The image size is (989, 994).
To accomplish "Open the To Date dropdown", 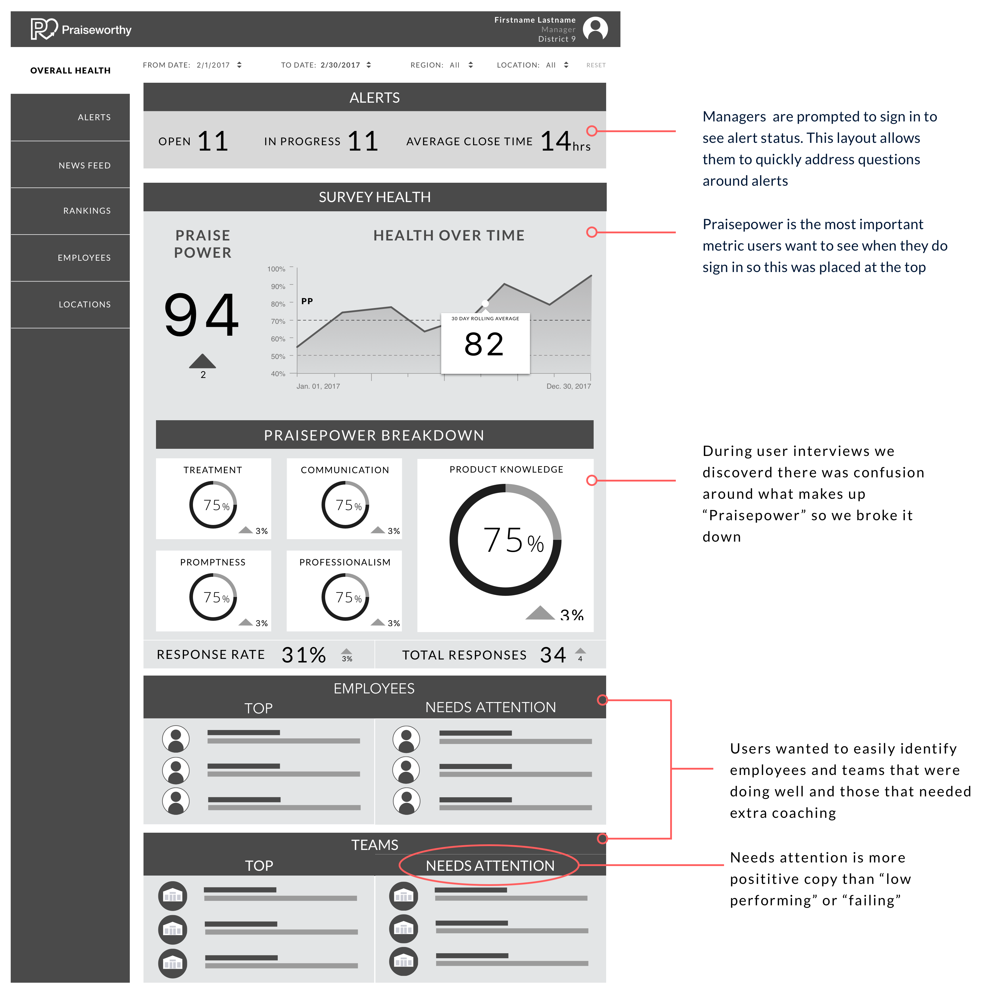I will 369,65.
